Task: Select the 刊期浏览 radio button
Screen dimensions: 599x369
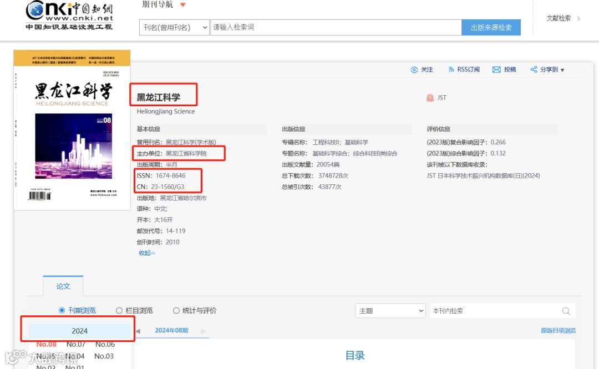Action: [62, 310]
